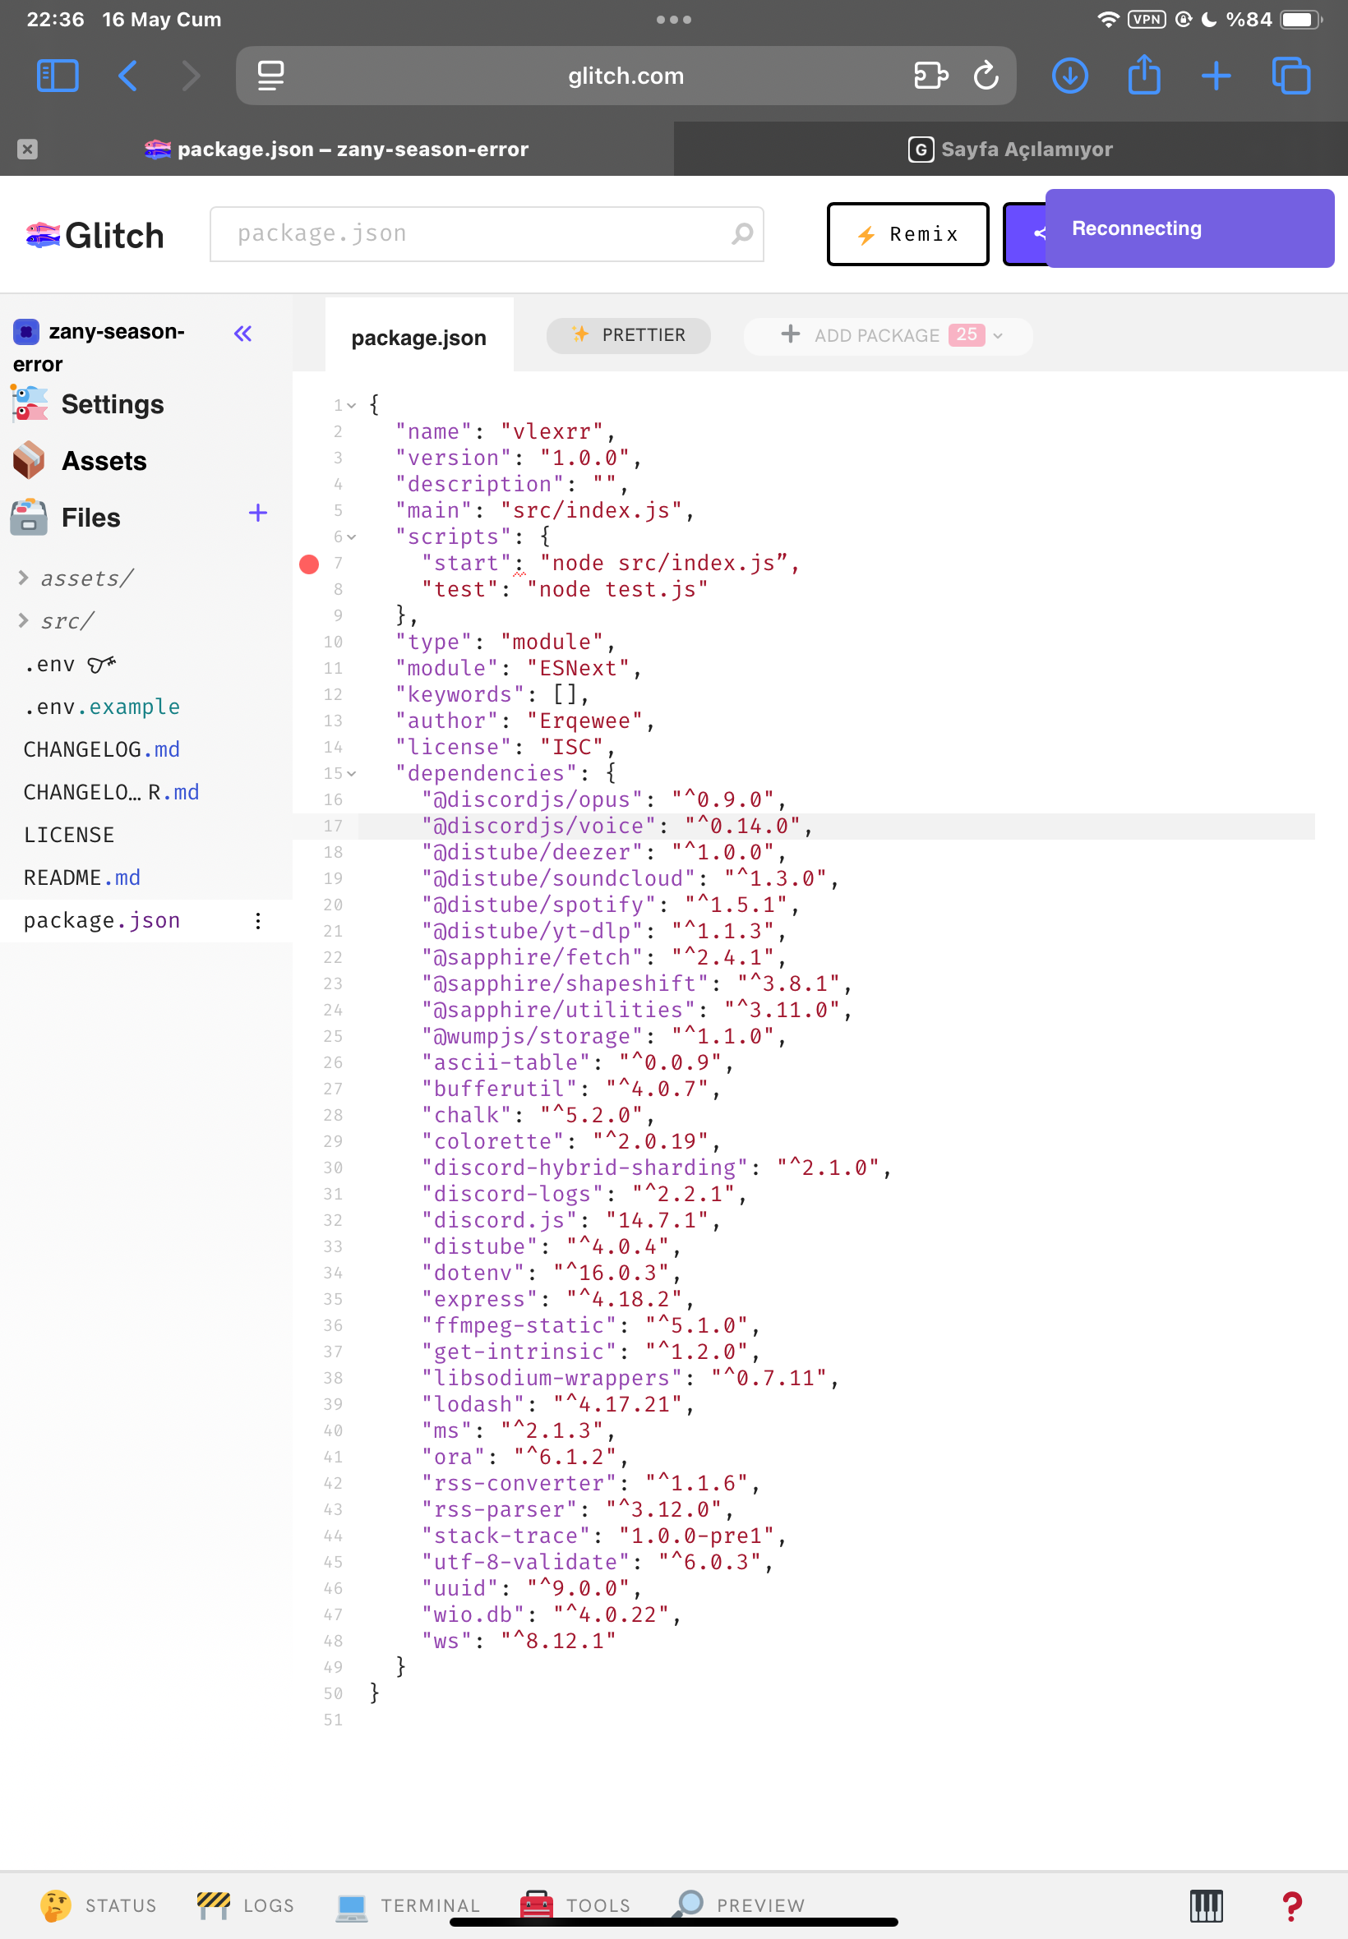Viewport: 1348px width, 1939px height.
Task: Expand the src/ folder
Action: coord(58,621)
